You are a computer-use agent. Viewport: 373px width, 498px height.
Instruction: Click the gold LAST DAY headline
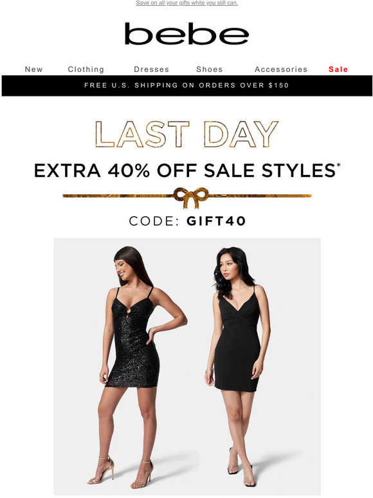(186, 134)
